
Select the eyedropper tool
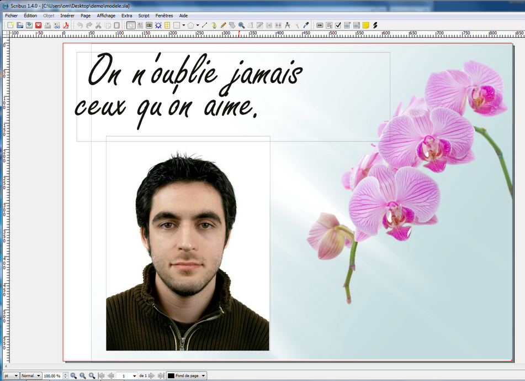pyautogui.click(x=306, y=25)
